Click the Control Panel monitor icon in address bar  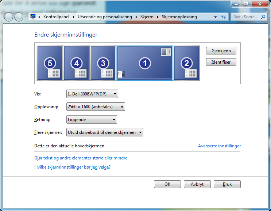[x=33, y=16]
